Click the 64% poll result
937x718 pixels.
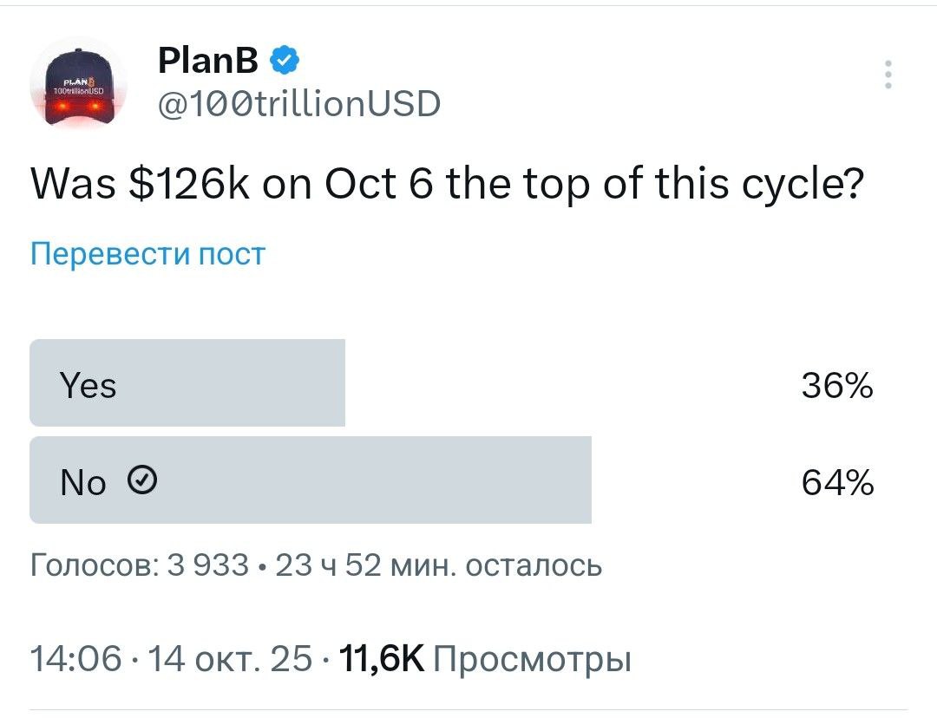pos(837,481)
